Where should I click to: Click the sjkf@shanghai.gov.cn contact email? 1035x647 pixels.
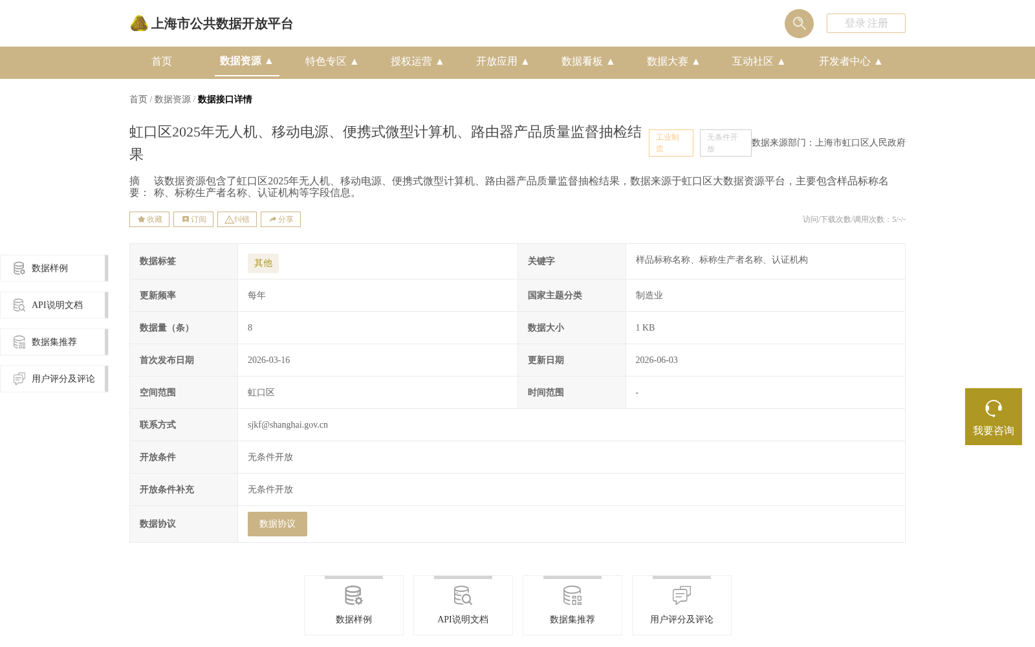[x=288, y=425]
